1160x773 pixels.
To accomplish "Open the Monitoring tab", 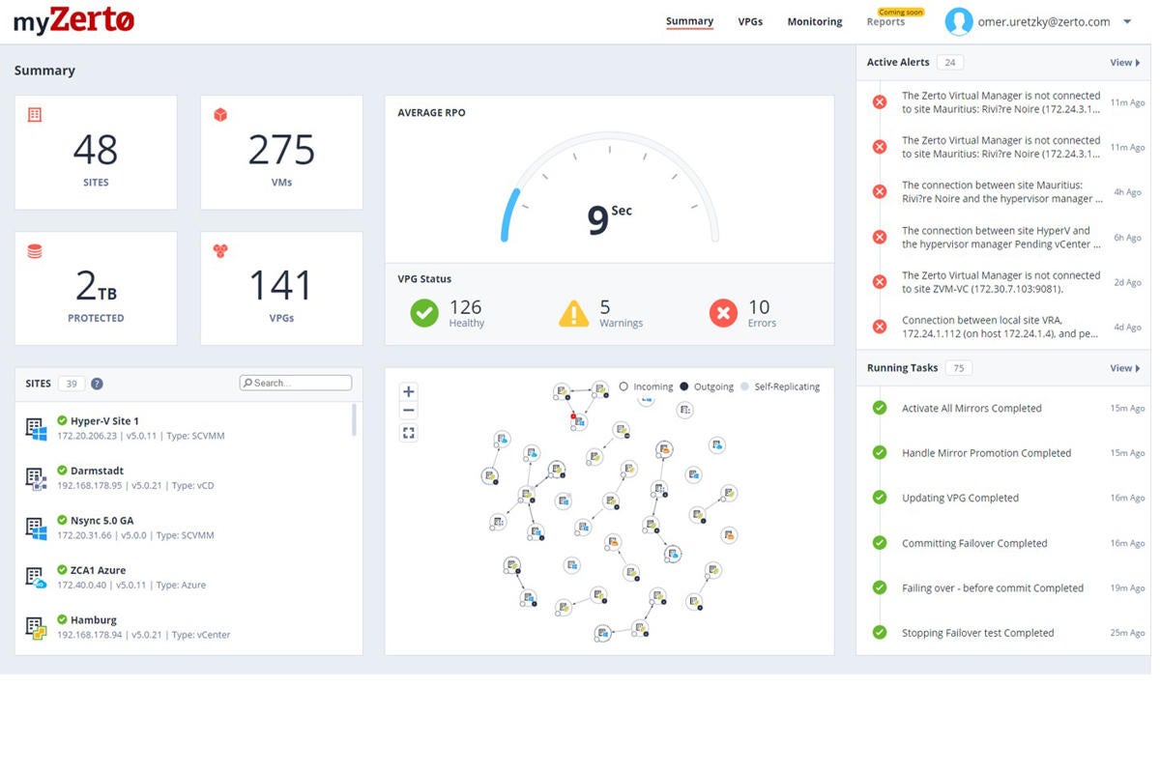I will [814, 21].
